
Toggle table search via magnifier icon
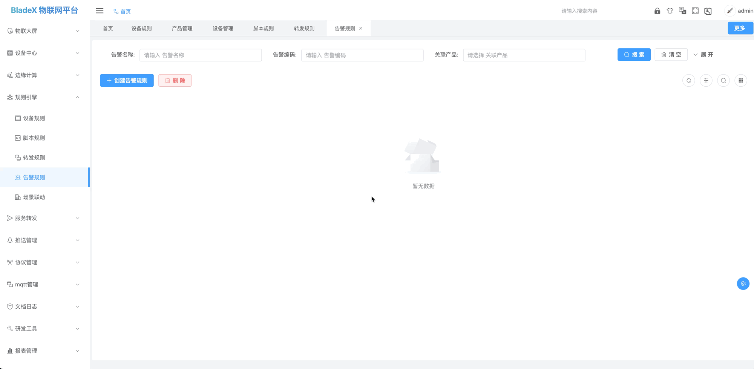(x=723, y=80)
